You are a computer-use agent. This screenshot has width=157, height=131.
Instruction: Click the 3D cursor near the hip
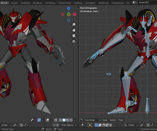(x=143, y=65)
